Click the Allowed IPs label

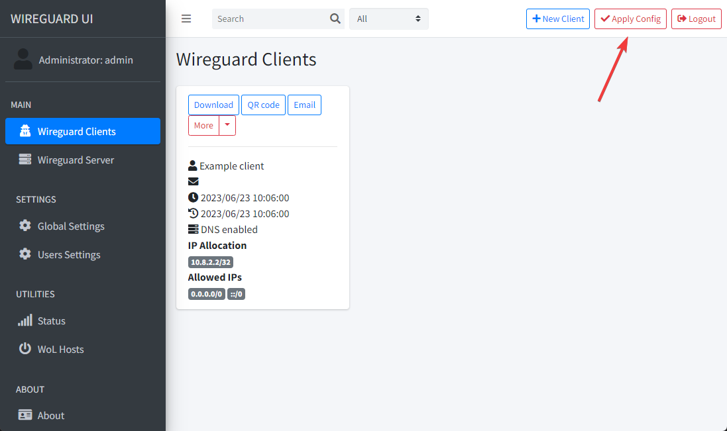215,277
